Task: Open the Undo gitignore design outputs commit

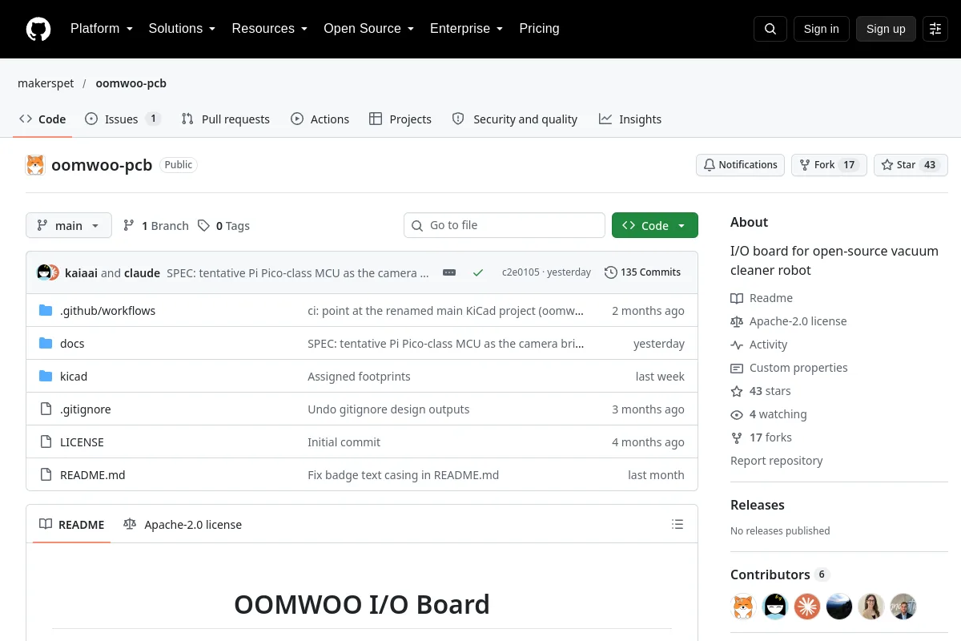Action: point(388,409)
